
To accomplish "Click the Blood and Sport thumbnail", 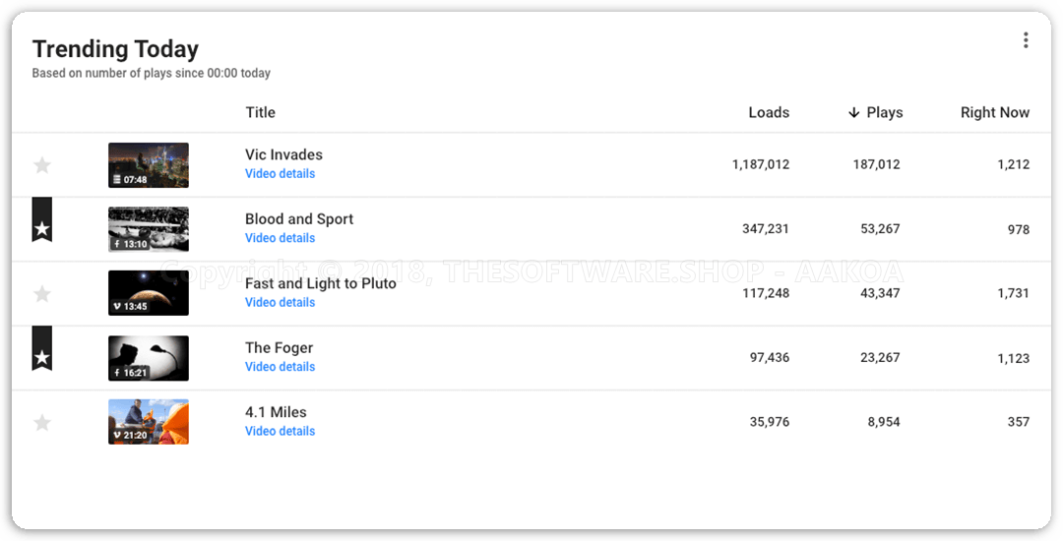I will (x=149, y=229).
